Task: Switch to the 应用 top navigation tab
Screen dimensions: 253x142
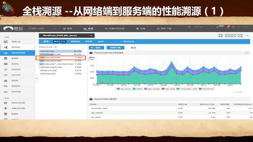Action: point(89,28)
